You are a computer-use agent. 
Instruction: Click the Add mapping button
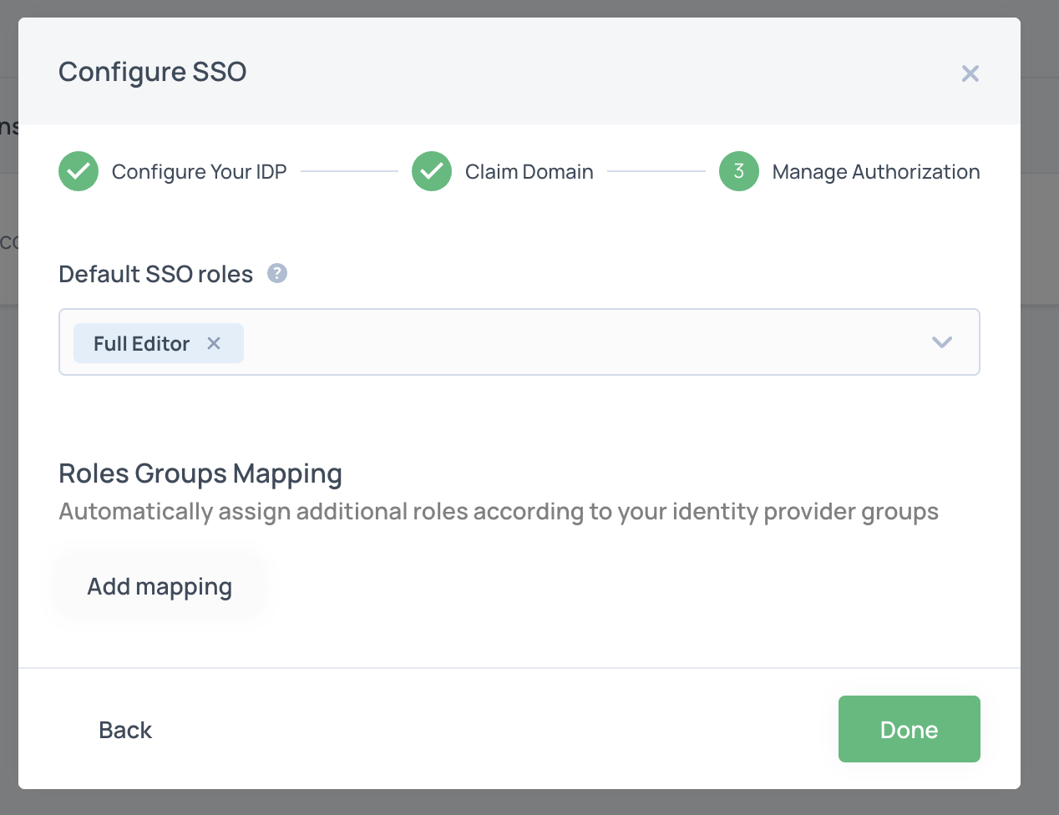[x=160, y=587]
